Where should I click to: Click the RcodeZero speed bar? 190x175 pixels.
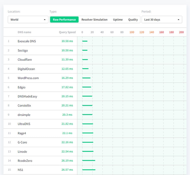[x=89, y=161]
